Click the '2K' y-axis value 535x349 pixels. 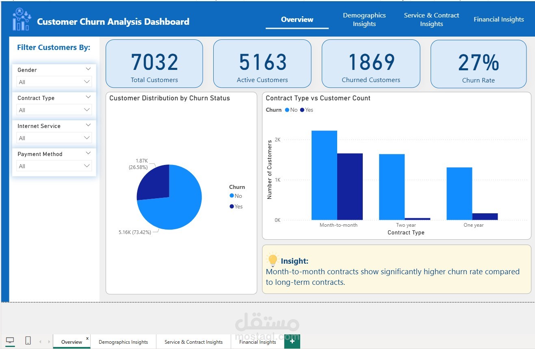tap(277, 139)
